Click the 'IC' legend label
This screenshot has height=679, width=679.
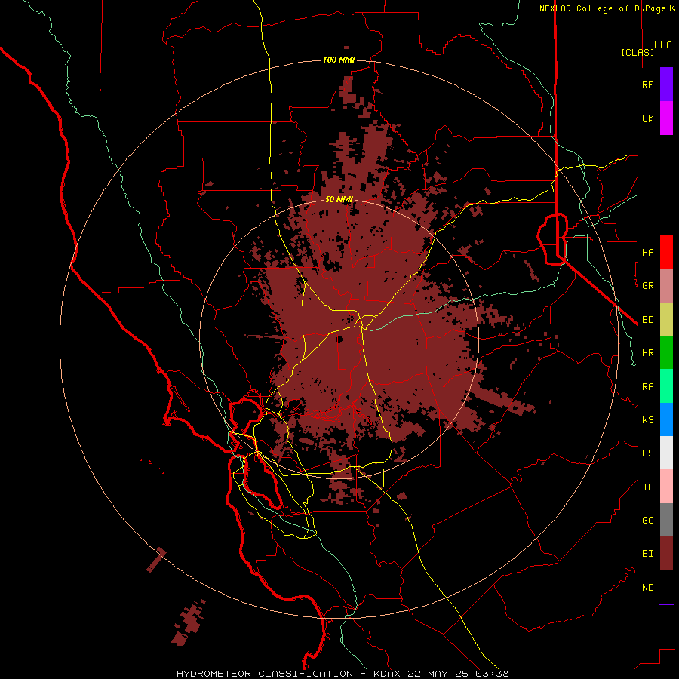coord(647,487)
